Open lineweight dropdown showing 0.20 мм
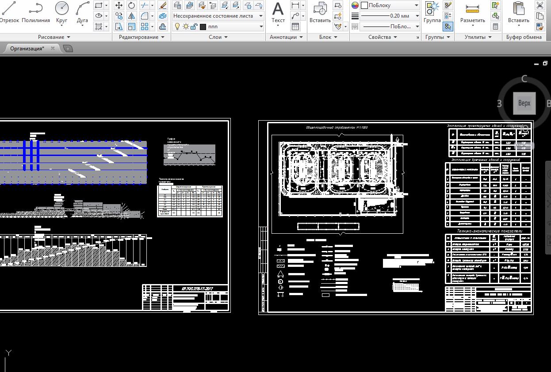551x372 pixels. pyautogui.click(x=390, y=16)
